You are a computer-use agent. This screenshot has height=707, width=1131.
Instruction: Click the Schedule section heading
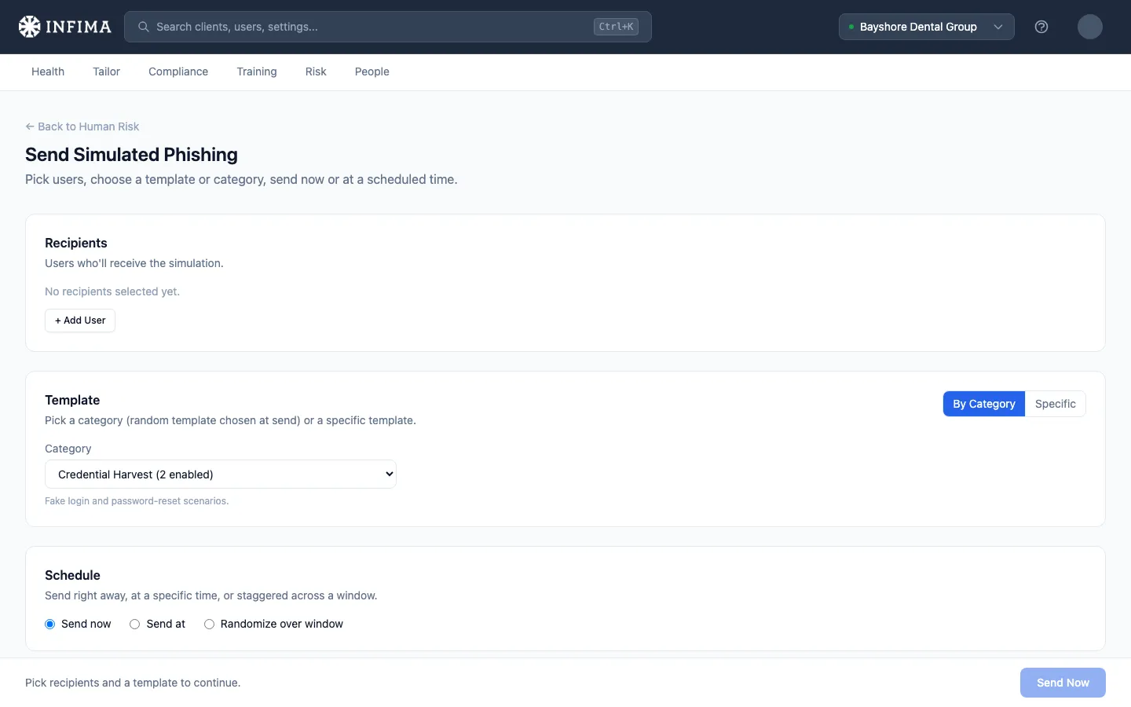(x=72, y=575)
